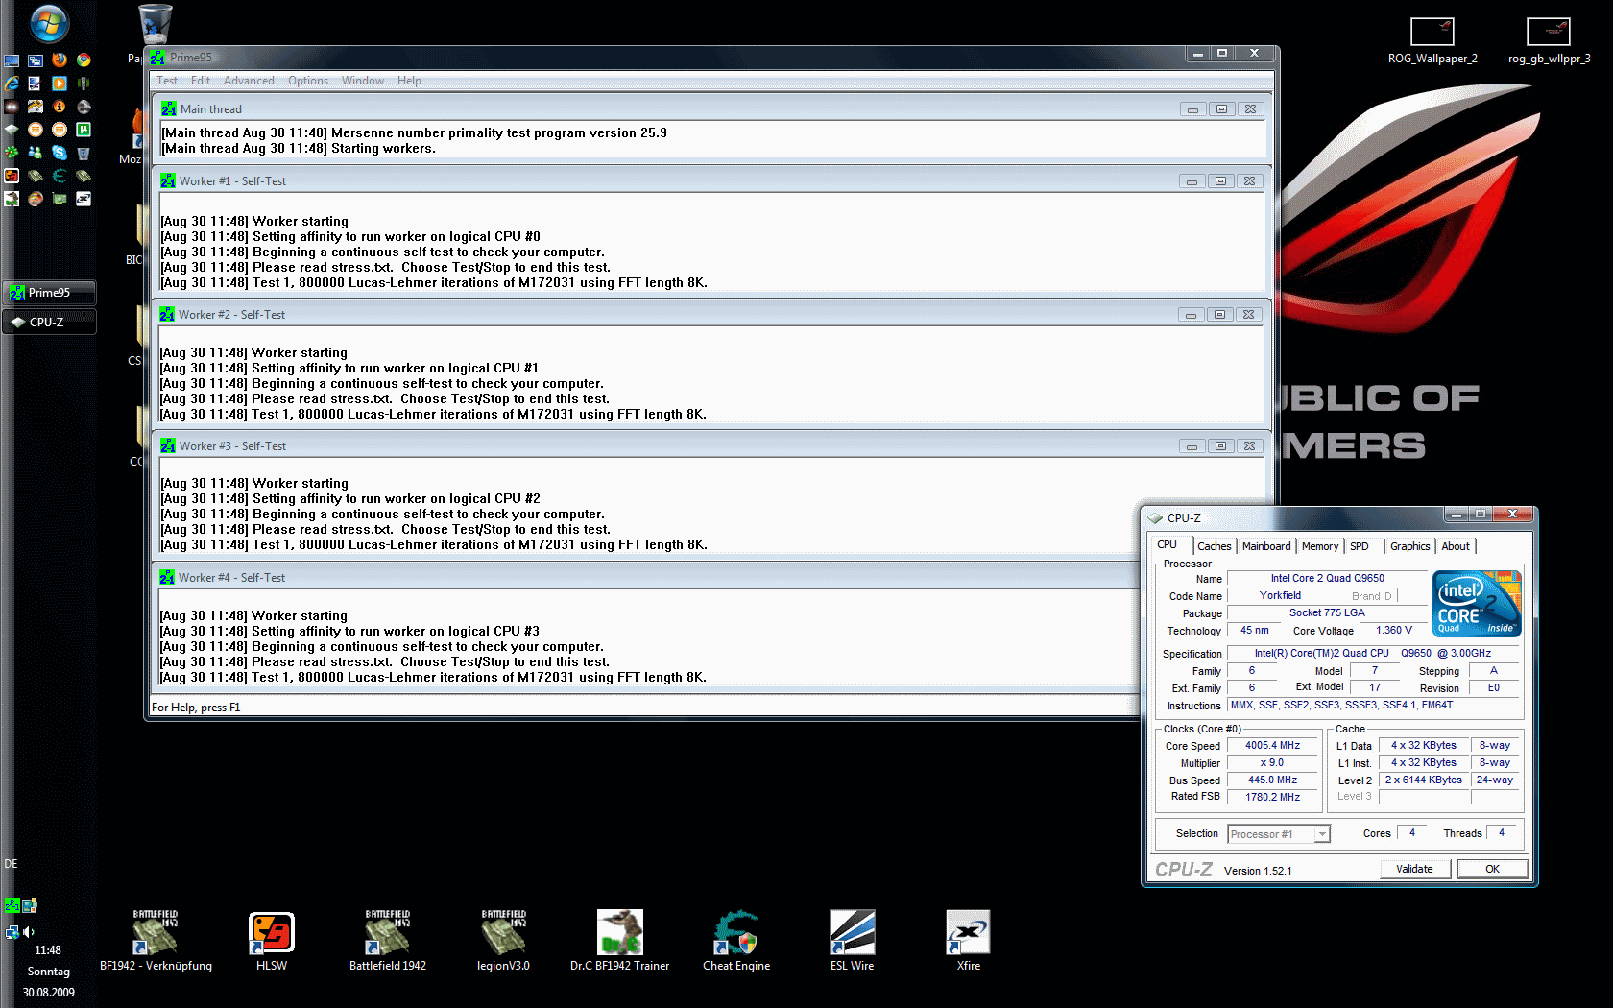Screen dimensions: 1613x1008
Task: Switch to the Memory tab
Action: (1320, 546)
